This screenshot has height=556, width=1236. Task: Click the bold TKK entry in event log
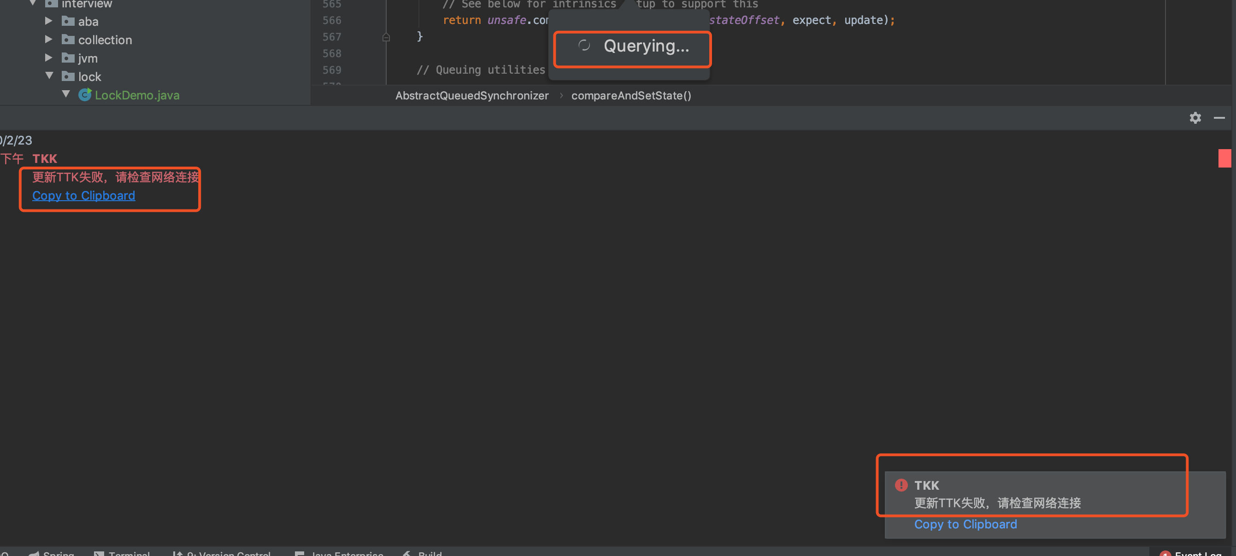click(x=45, y=159)
